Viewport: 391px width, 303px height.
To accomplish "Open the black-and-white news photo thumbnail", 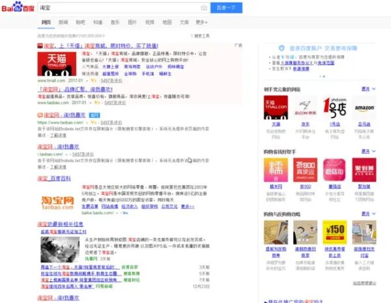I will [60, 250].
